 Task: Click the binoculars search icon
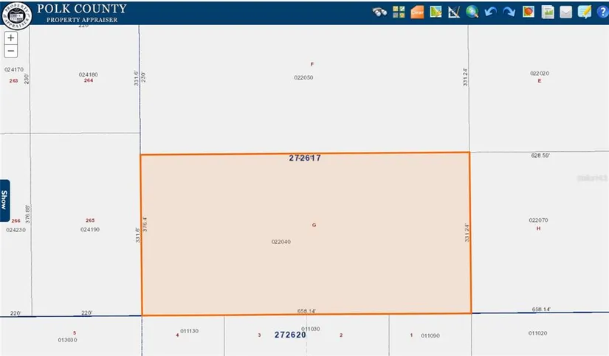(380, 12)
